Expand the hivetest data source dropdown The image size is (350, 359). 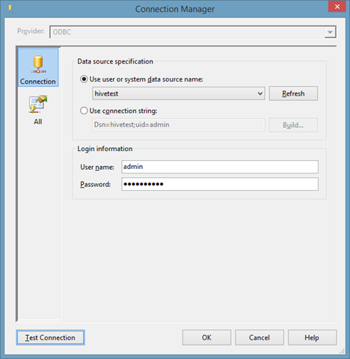click(x=260, y=93)
